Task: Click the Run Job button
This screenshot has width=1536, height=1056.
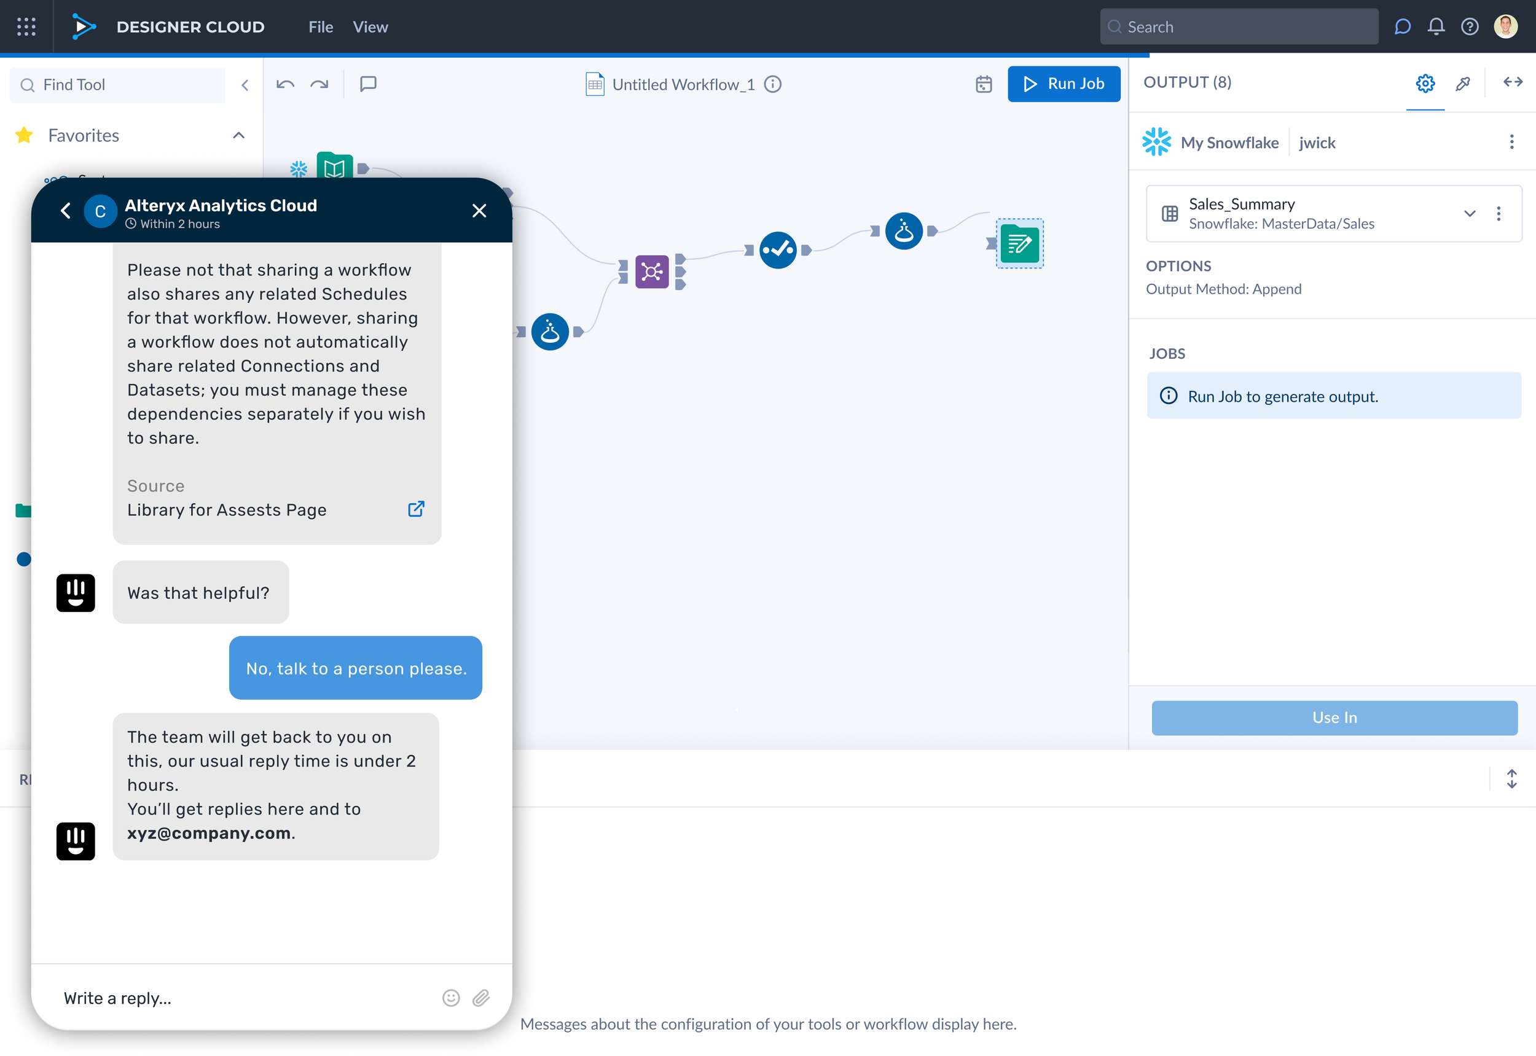Action: [x=1064, y=84]
